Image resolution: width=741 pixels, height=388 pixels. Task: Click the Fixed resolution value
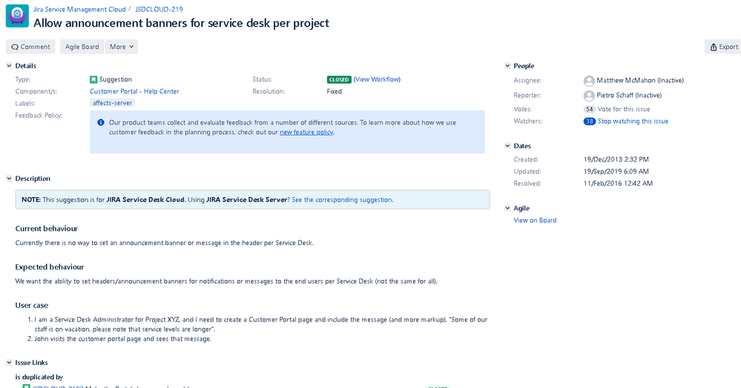coord(334,92)
